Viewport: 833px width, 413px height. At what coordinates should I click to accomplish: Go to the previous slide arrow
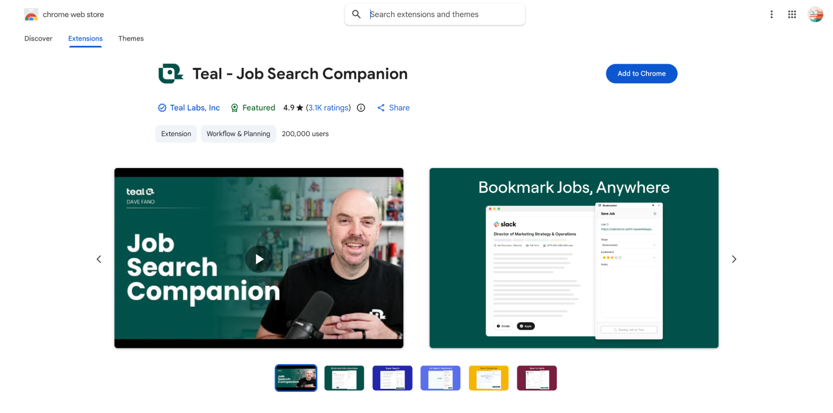(99, 259)
